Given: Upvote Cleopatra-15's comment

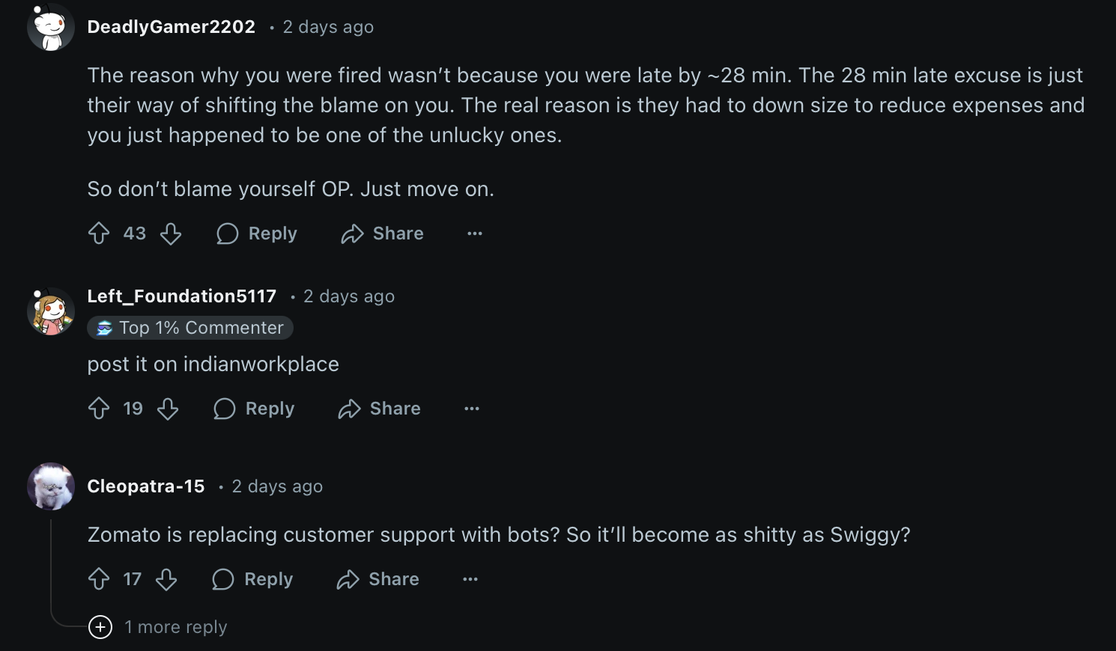Looking at the screenshot, I should (x=99, y=579).
